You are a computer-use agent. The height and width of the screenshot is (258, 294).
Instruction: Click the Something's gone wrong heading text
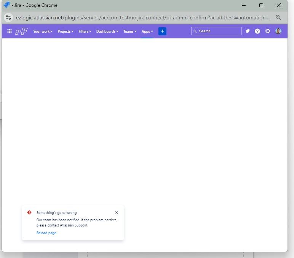56,213
